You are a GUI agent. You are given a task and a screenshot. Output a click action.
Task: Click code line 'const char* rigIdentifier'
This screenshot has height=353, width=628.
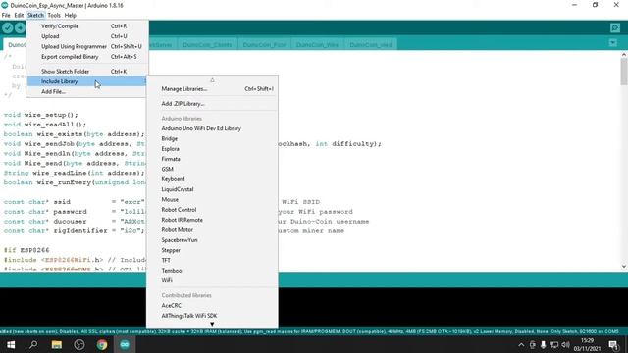pyautogui.click(x=74, y=231)
